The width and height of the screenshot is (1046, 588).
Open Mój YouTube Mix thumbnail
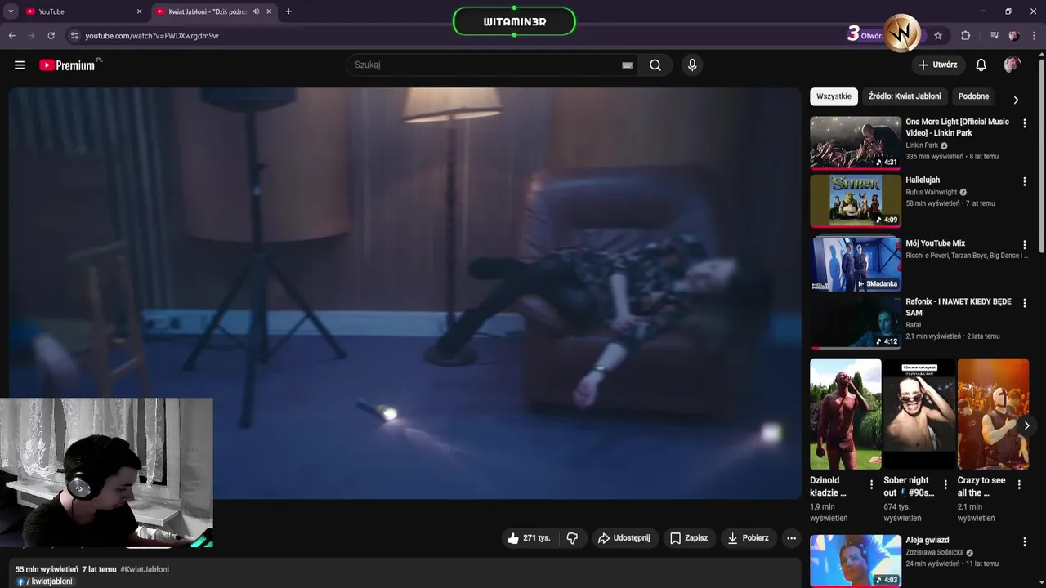[x=856, y=263]
